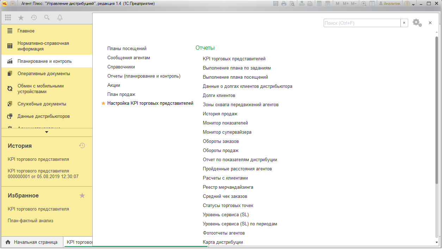442x249 pixels.
Task: Open Справочники link
Action: [x=121, y=67]
